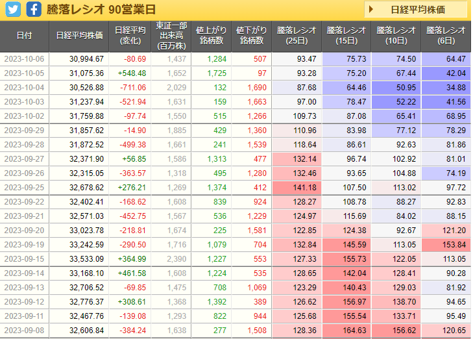
Task: Click the 日経平均株価 column header
Action: click(79, 36)
